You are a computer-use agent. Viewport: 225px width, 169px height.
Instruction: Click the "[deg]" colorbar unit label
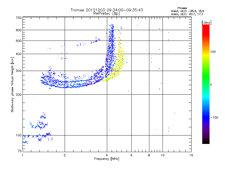pyautogui.click(x=206, y=23)
